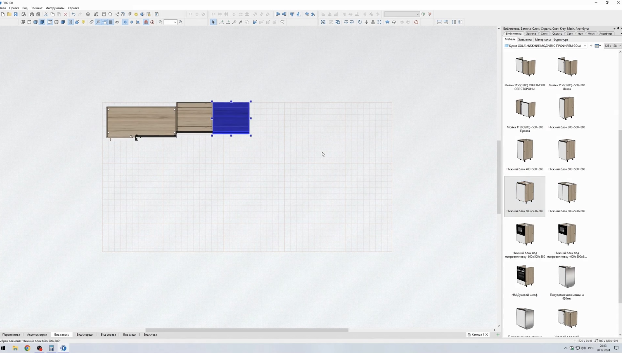
Task: Print the current view
Action: [x=32, y=14]
